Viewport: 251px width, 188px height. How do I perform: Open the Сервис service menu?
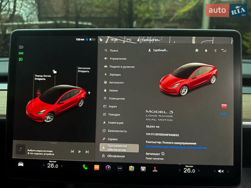[110, 139]
